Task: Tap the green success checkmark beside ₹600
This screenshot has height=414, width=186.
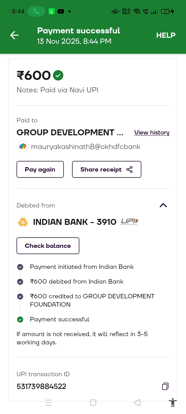Action: pos(58,76)
